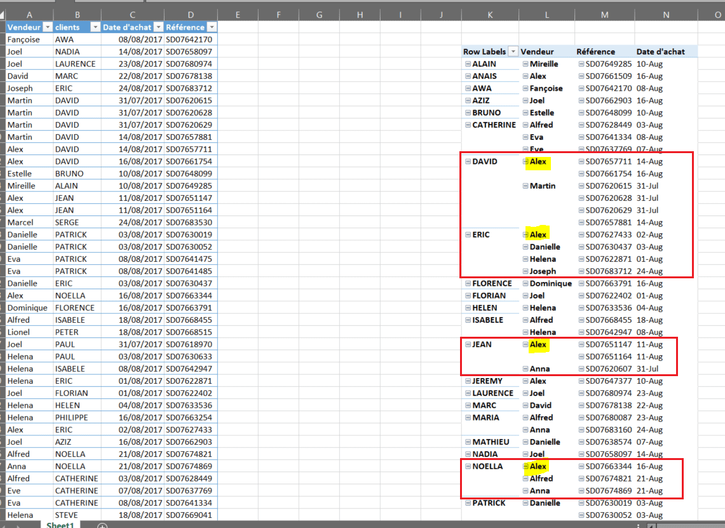Collapse the CATHERINE pivot row group
Image resolution: width=725 pixels, height=528 pixels.
point(468,125)
